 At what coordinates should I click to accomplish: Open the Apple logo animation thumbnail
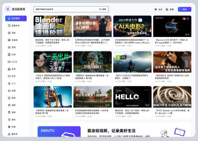tap(172, 26)
